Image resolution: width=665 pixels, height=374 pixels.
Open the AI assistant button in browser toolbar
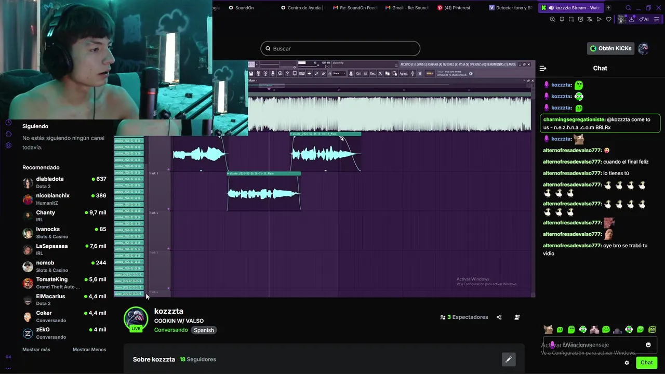(x=644, y=19)
